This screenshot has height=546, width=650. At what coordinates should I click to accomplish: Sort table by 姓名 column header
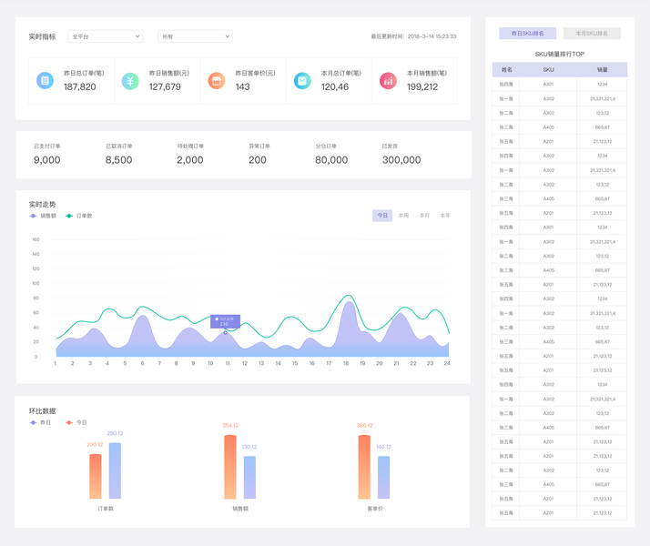506,69
